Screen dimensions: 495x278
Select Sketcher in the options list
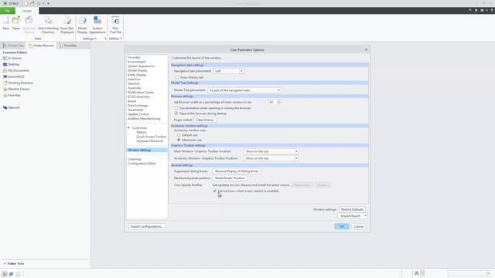134,84
